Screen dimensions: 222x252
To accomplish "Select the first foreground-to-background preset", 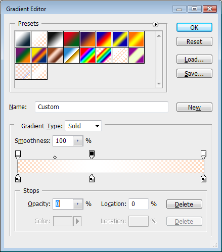I will click(23, 39).
